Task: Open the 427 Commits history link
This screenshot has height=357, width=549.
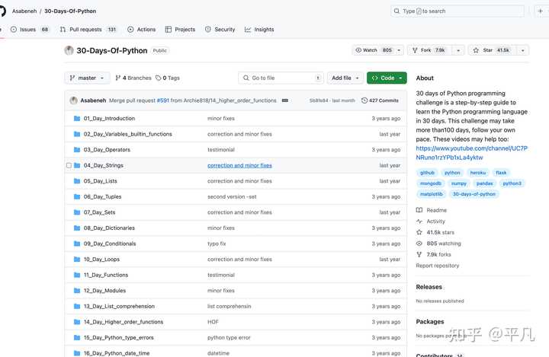Action: pyautogui.click(x=380, y=100)
